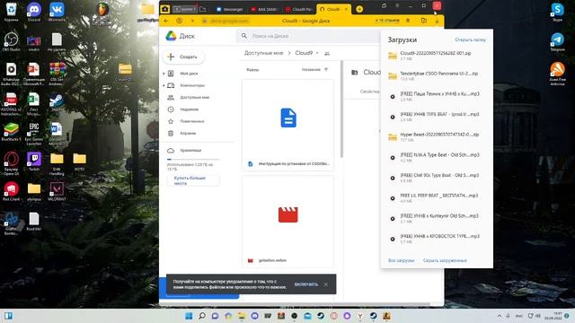This screenshot has height=323, width=575.
Task: Click the sort direction arrow next to Название
Action: click(x=325, y=70)
